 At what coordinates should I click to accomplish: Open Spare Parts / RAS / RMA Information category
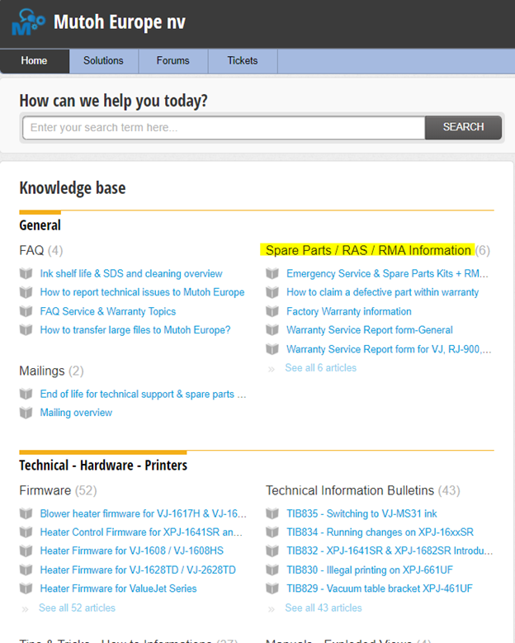pos(368,250)
